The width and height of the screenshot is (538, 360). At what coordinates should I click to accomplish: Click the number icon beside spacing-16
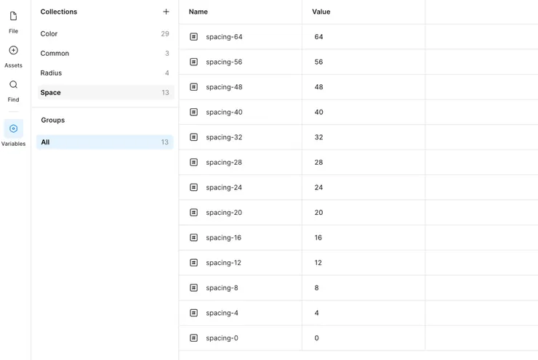[x=193, y=237]
